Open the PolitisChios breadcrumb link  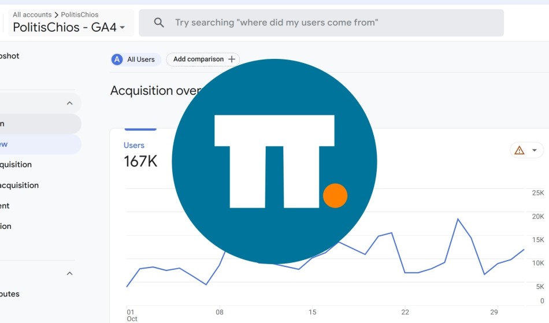tap(80, 14)
